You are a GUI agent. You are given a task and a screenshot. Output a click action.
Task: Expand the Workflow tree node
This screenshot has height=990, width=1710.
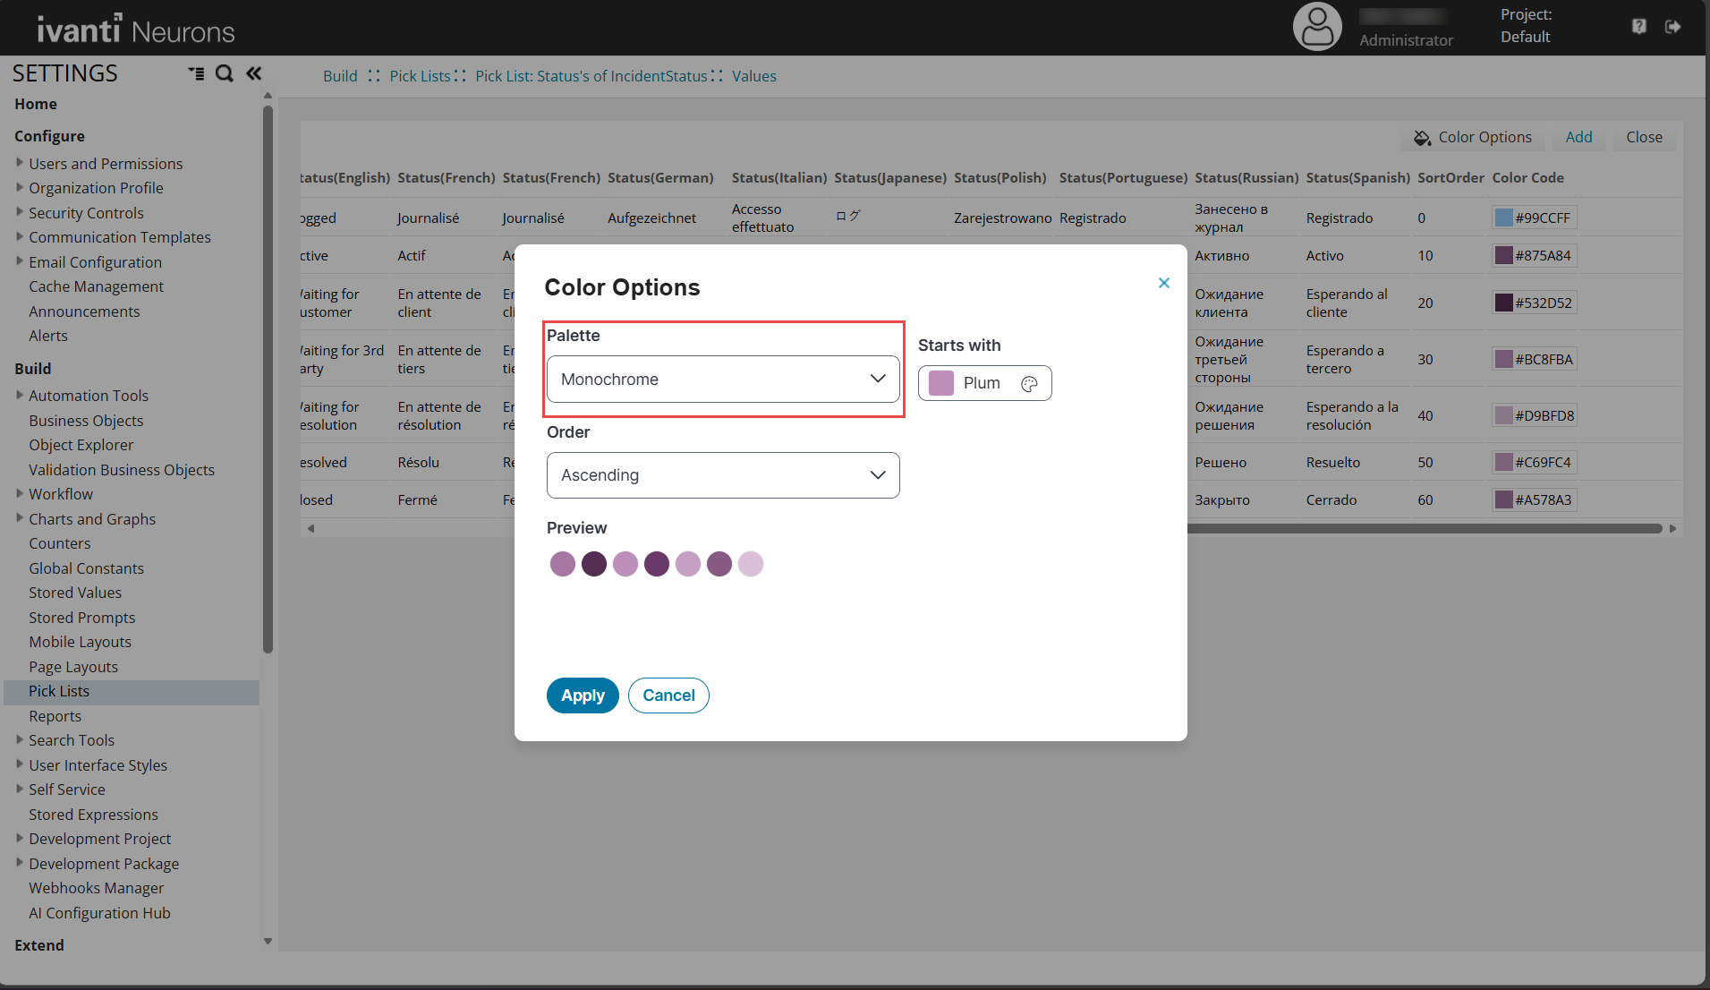coord(20,493)
